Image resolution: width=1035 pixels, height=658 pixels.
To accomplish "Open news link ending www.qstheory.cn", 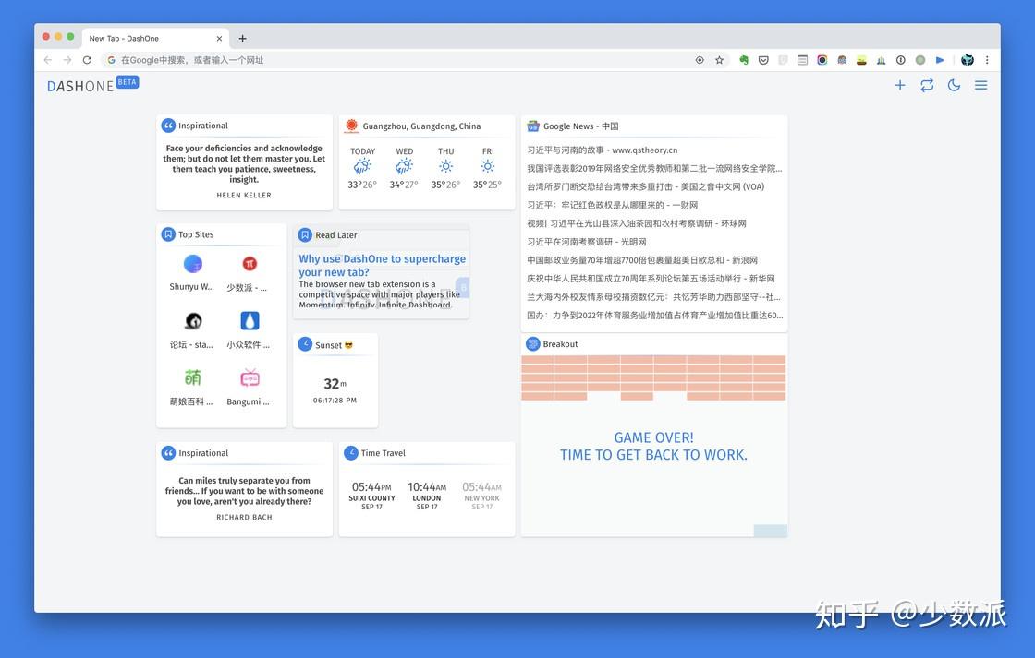I will pos(602,150).
